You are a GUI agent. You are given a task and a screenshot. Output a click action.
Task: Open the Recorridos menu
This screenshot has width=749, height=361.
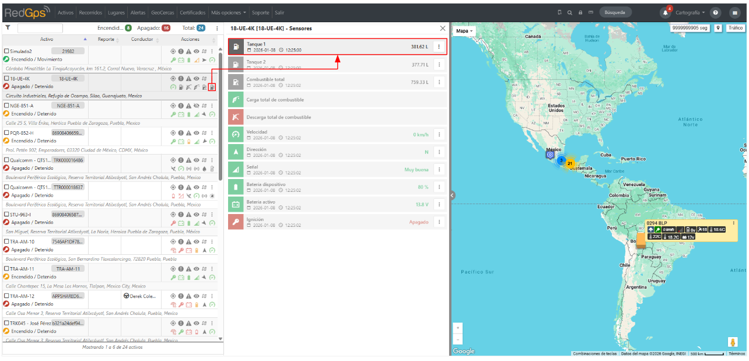(x=90, y=12)
